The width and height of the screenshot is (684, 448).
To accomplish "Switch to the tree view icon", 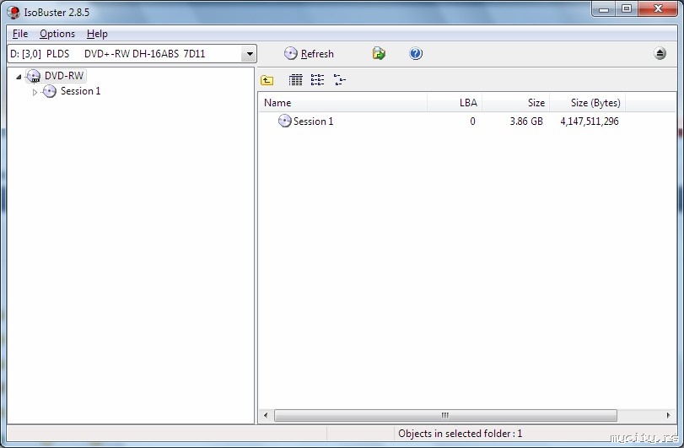I will 339,80.
